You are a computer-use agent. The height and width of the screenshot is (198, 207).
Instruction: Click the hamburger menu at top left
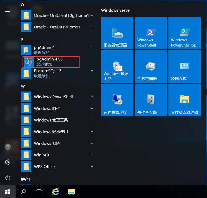[x=8, y=10]
